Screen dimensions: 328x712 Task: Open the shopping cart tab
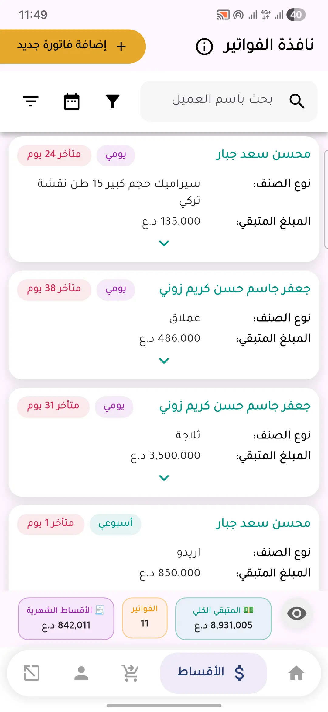click(131, 673)
